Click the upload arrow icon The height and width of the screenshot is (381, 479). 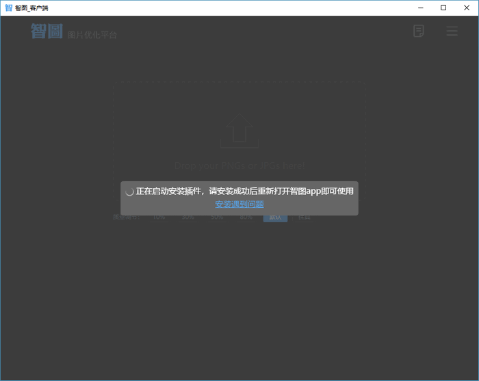[x=239, y=131]
